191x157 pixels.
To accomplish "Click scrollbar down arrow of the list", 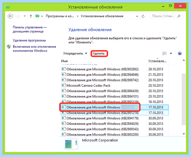I will [184, 134].
